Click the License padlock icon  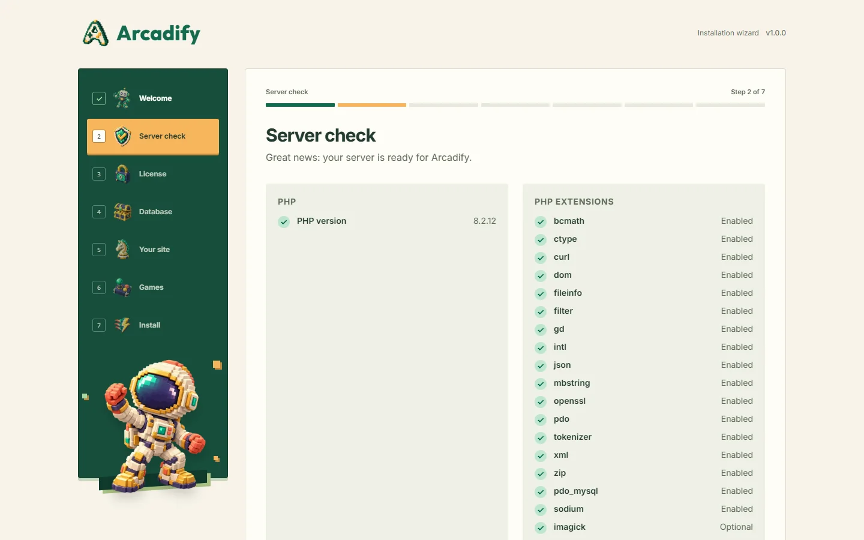[x=122, y=174]
